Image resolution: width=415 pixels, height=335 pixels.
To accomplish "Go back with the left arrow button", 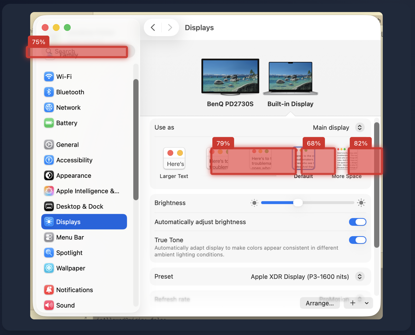I will [x=153, y=28].
